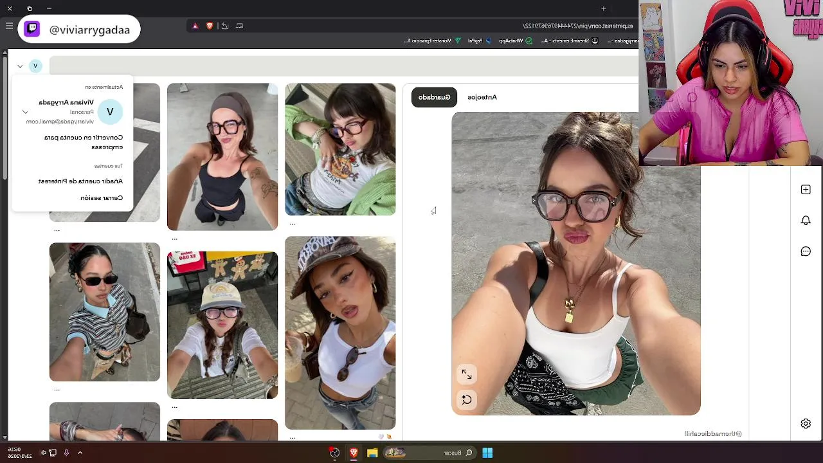Expand the pin image to fullscreen
The height and width of the screenshot is (463, 823).
tap(467, 374)
